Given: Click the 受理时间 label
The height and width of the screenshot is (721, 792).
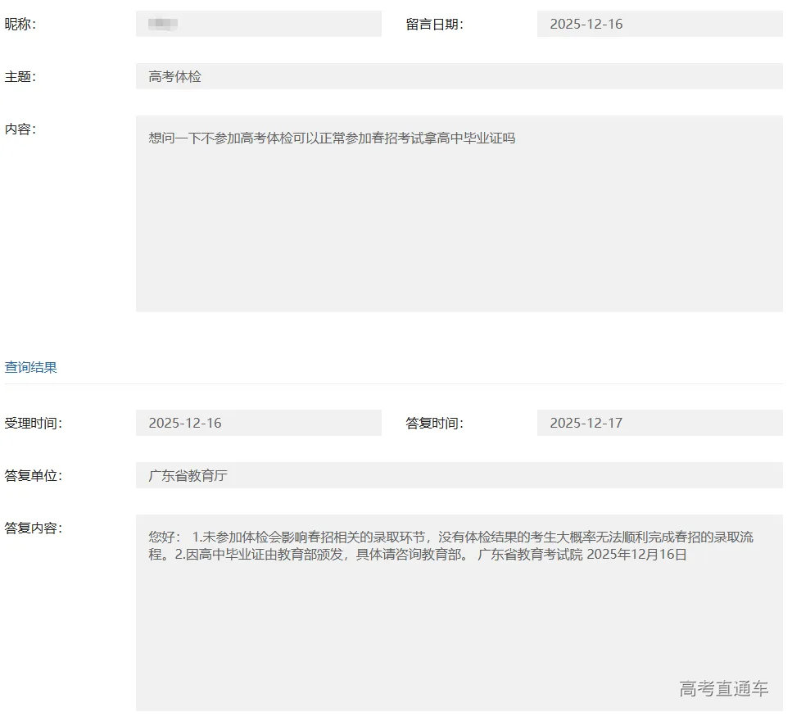Looking at the screenshot, I should tap(34, 423).
